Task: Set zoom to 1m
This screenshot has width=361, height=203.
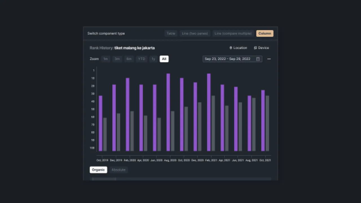Action: [105, 59]
